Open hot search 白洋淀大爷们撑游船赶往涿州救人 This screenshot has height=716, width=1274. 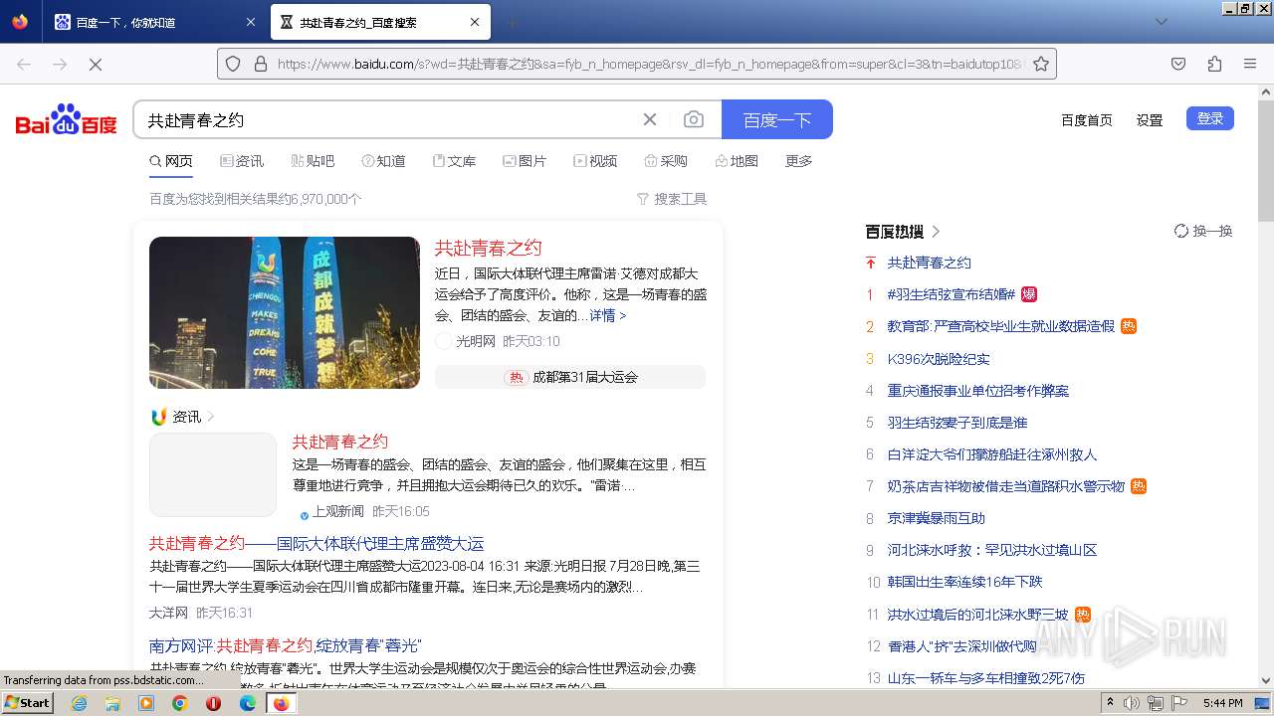click(x=992, y=454)
